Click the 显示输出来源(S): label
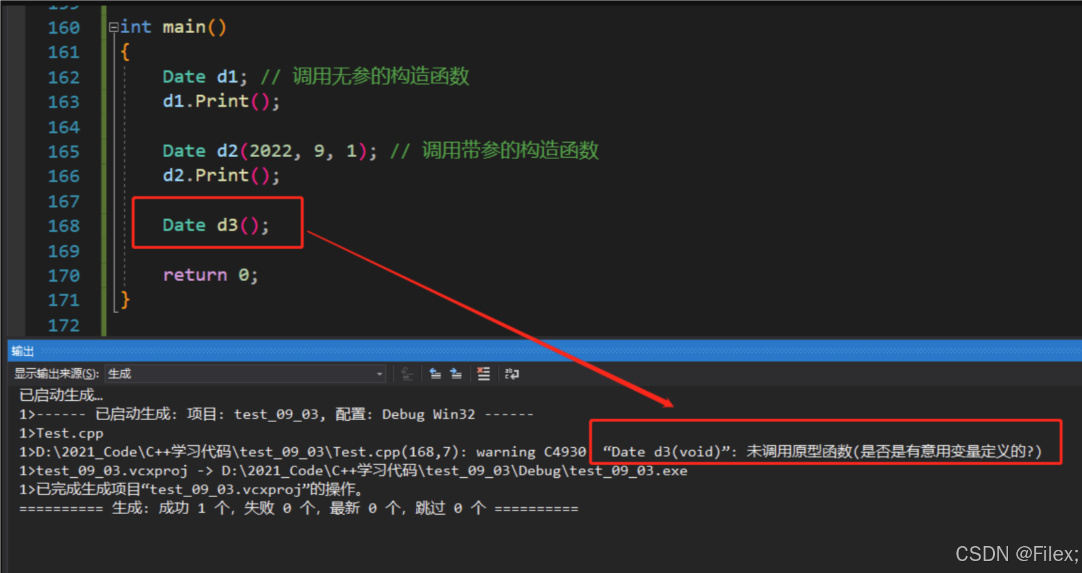The image size is (1082, 573). tap(56, 374)
